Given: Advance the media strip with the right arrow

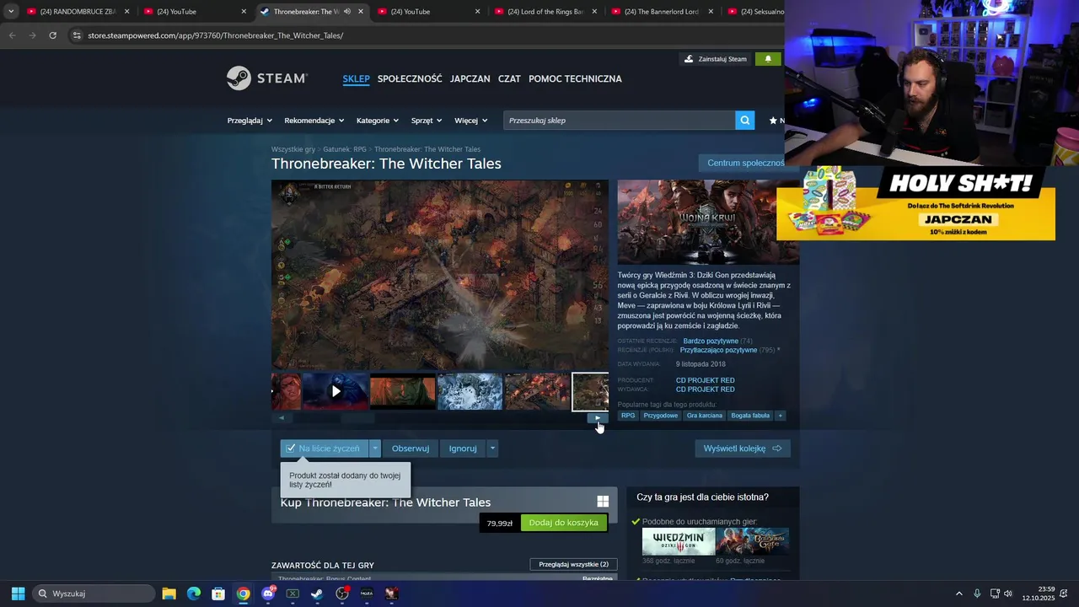Looking at the screenshot, I should 598,417.
